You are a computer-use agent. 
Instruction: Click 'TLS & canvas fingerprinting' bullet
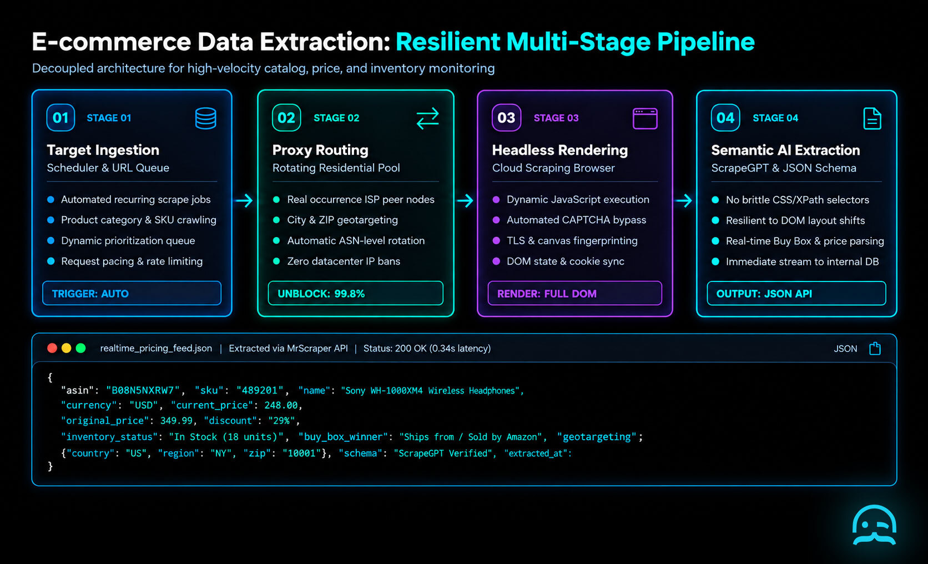click(x=572, y=240)
